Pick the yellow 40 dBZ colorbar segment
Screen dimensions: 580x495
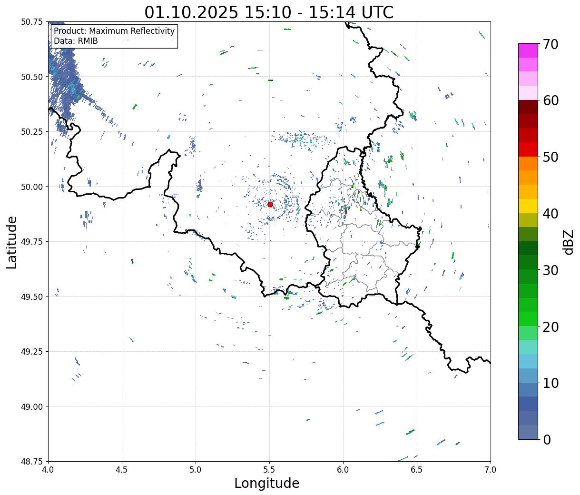click(x=528, y=206)
